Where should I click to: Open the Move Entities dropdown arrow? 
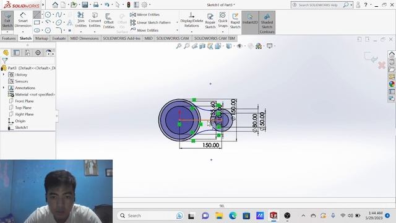177,30
